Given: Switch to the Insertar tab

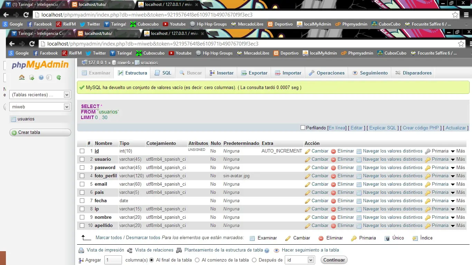Looking at the screenshot, I should [221, 73].
